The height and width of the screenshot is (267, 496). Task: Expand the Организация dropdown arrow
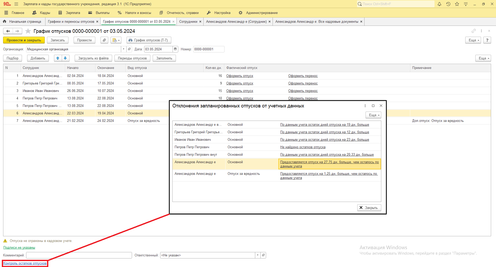pyautogui.click(x=124, y=49)
